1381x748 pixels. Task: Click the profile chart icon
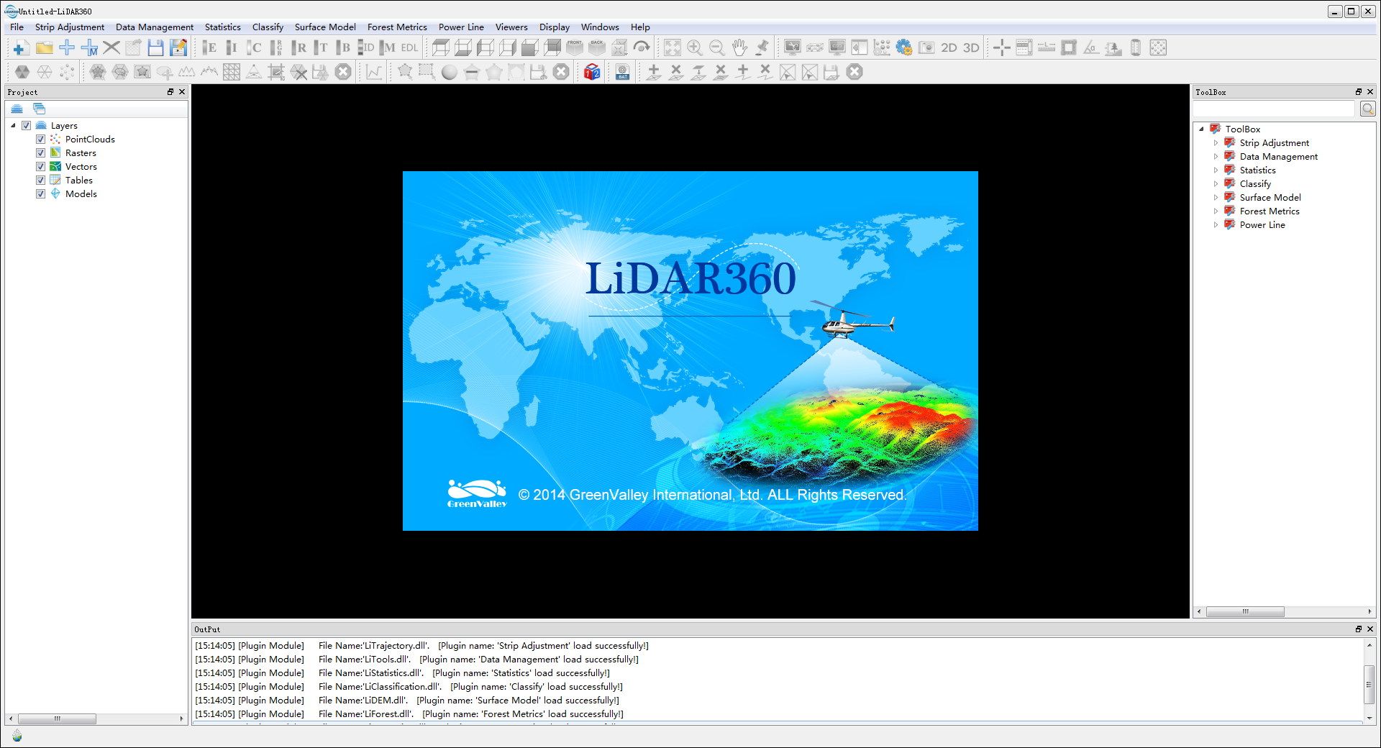[x=375, y=72]
